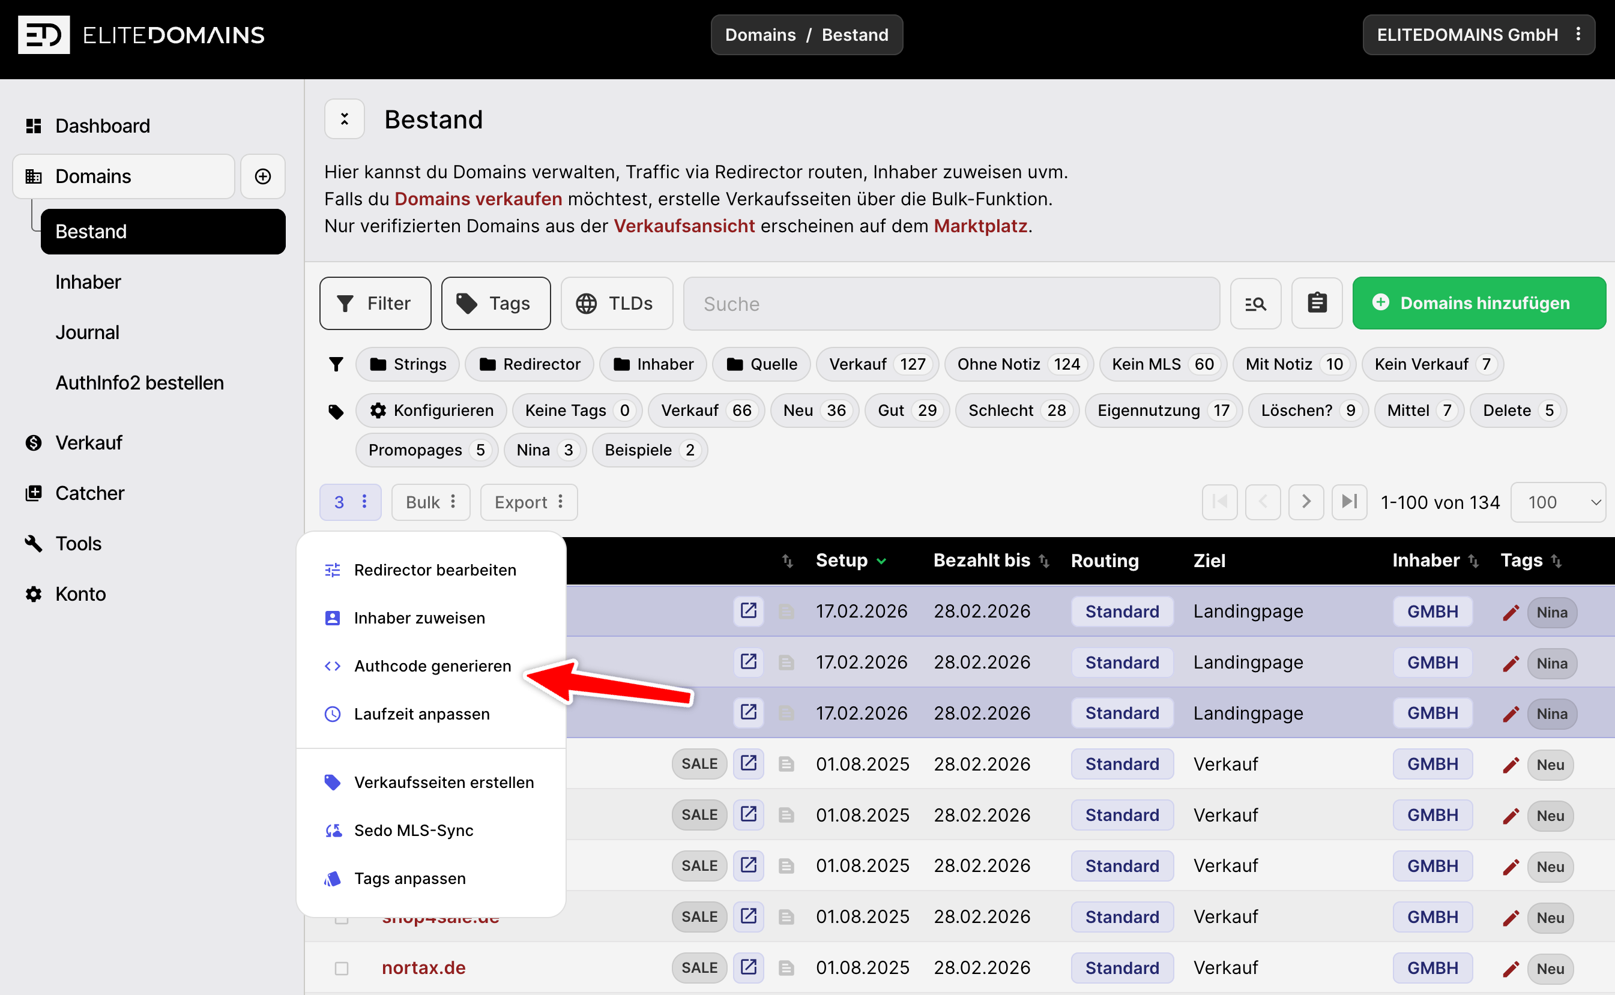This screenshot has height=995, width=1615.
Task: Sort by Inhaber column arrows
Action: (x=1473, y=561)
